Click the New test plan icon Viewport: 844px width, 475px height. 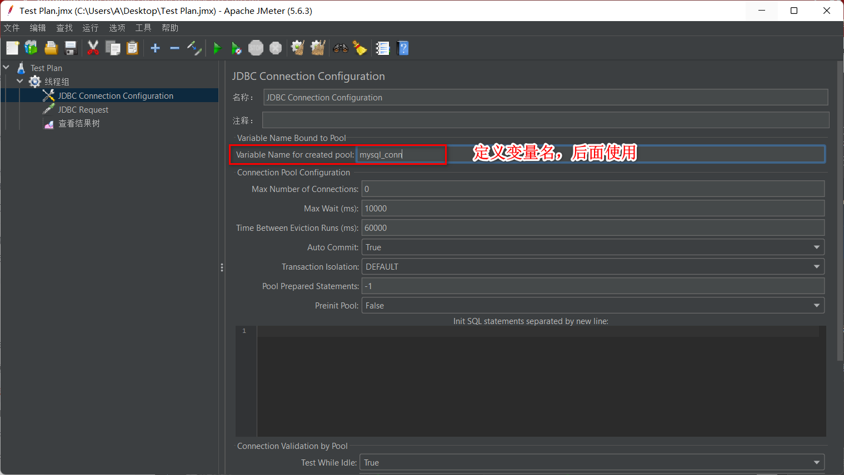pos(12,48)
